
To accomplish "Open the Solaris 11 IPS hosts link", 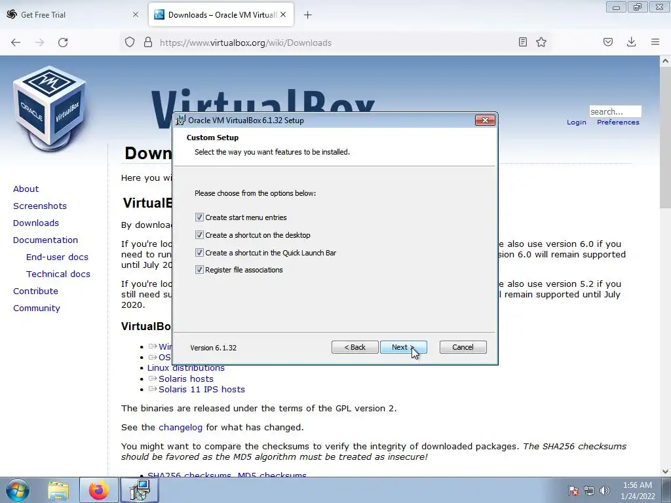I will [202, 389].
